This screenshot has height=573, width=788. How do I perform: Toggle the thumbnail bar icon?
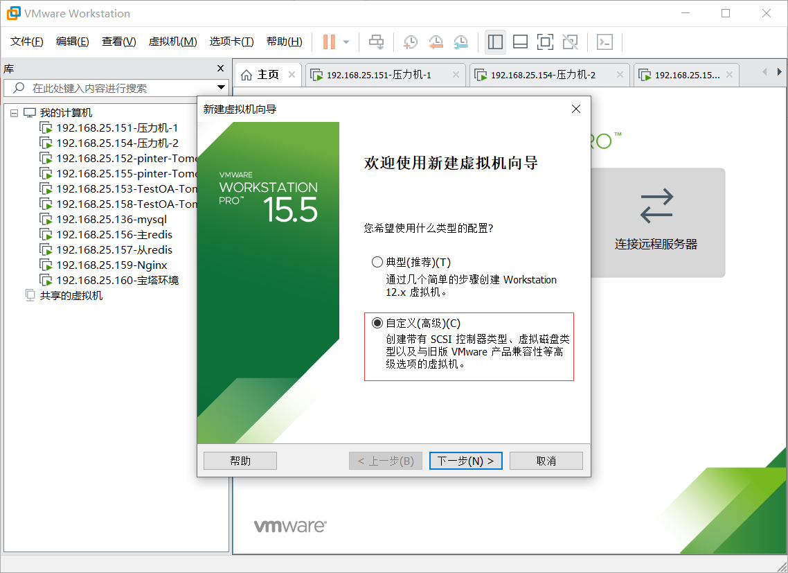[520, 42]
